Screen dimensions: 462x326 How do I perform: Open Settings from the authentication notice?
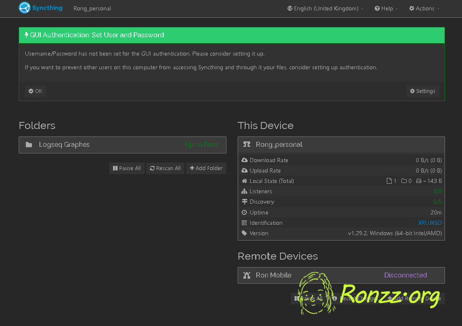(x=423, y=91)
